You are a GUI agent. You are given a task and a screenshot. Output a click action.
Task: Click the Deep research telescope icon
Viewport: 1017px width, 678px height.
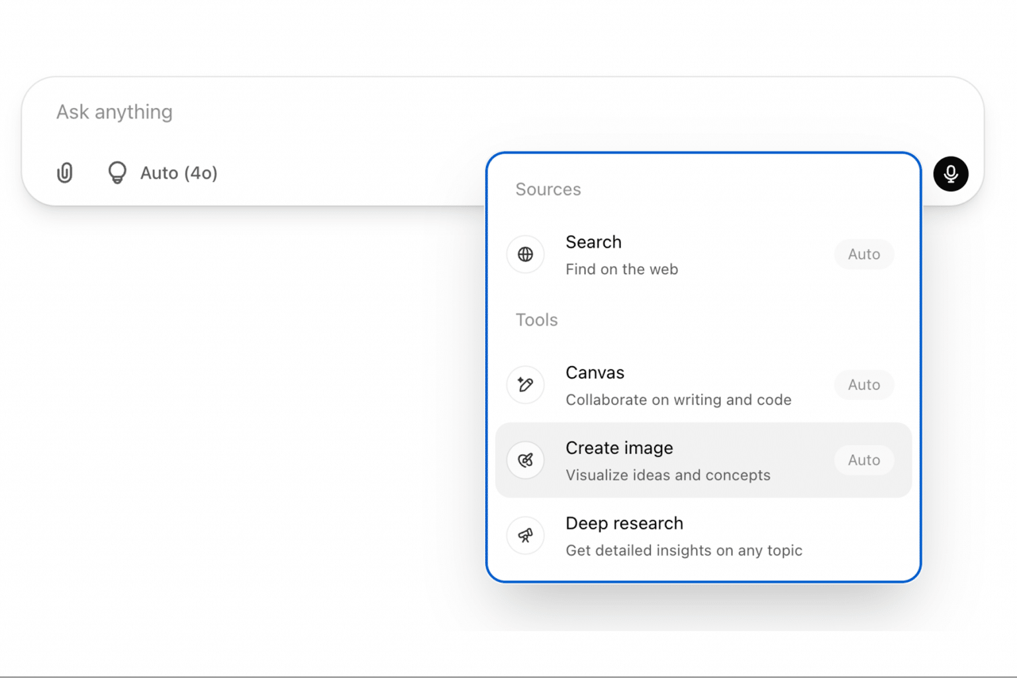[x=526, y=536]
